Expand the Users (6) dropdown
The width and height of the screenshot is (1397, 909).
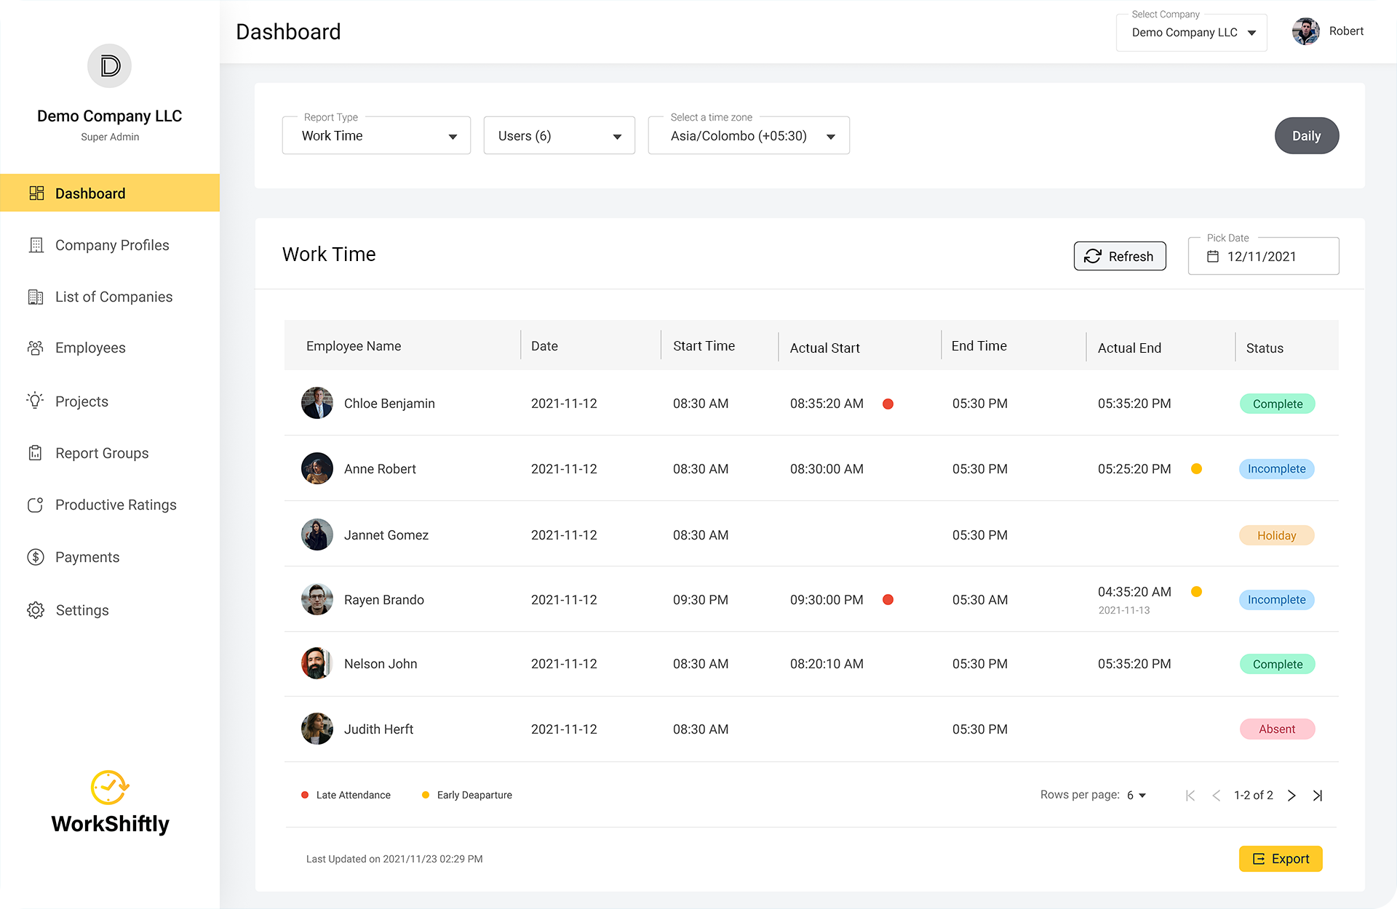[x=559, y=136]
